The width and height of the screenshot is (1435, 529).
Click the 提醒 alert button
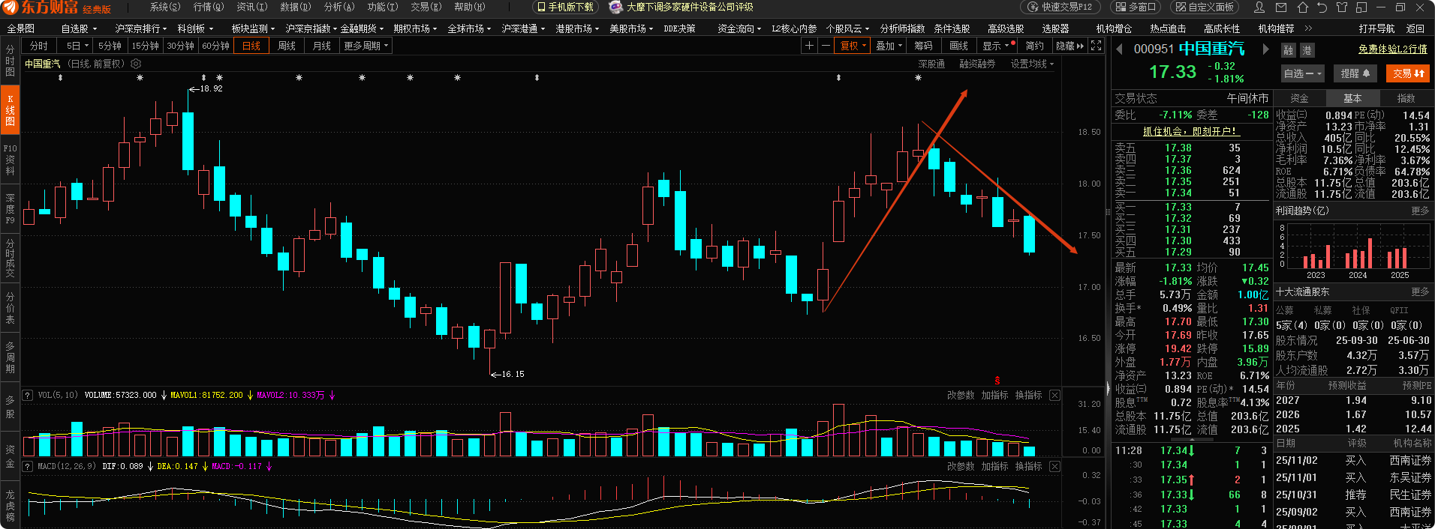1355,73
